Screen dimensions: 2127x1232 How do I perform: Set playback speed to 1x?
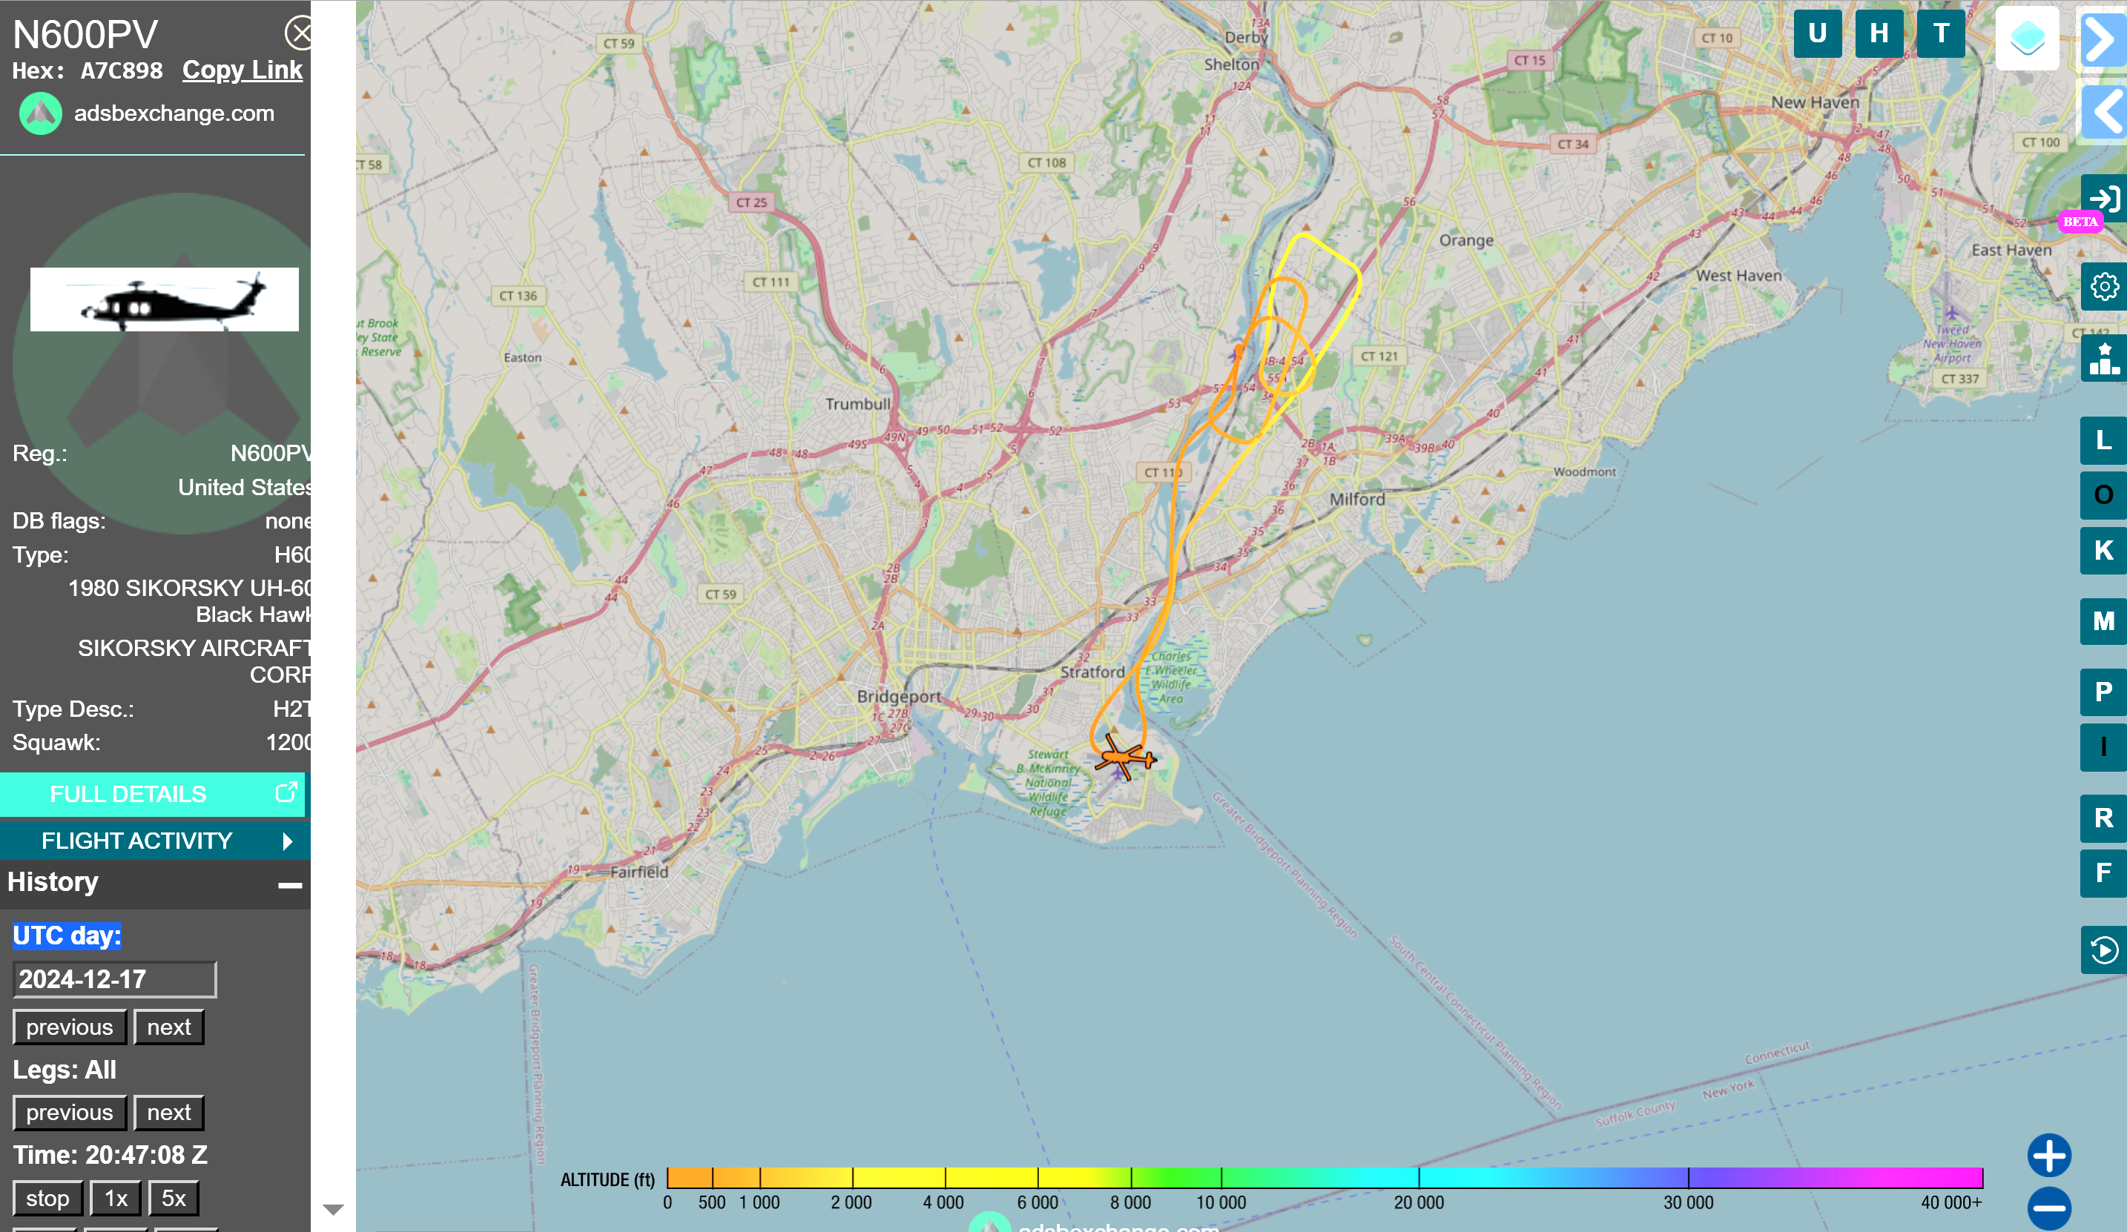click(116, 1198)
